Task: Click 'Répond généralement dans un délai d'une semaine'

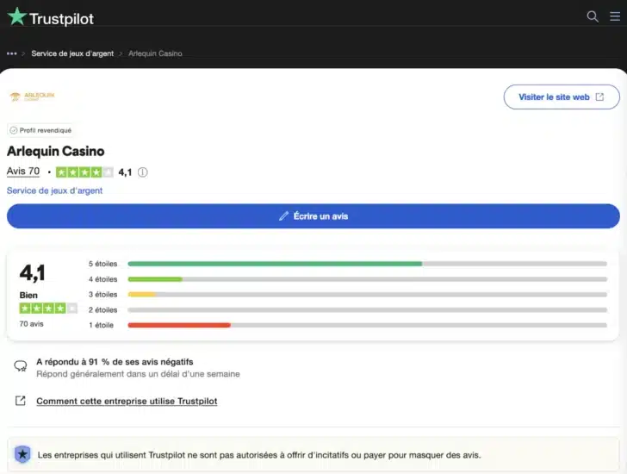Action: tap(138, 374)
